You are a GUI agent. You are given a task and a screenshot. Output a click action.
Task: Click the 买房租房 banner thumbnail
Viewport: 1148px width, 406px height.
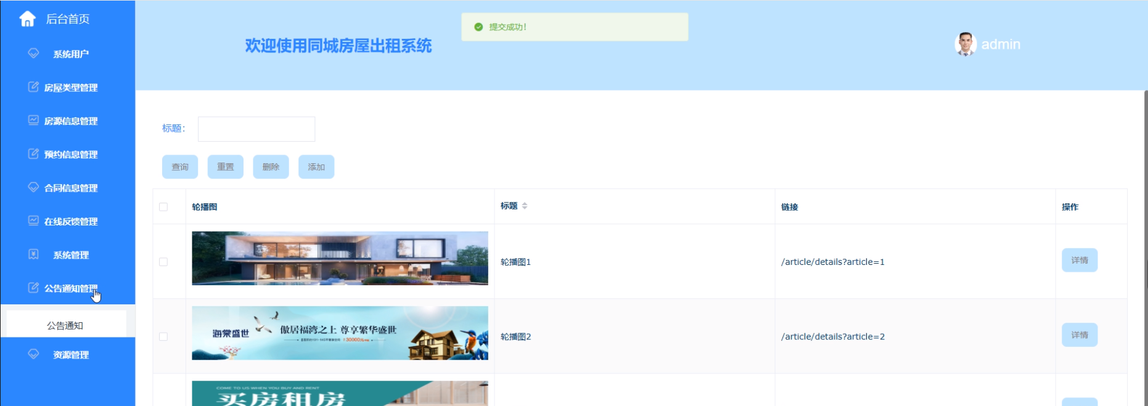340,393
